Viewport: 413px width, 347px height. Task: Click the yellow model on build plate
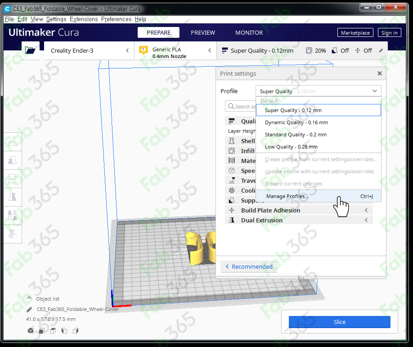coord(197,248)
